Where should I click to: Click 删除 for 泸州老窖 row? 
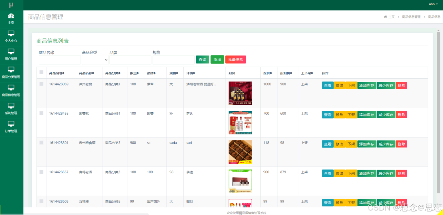tap(401, 86)
